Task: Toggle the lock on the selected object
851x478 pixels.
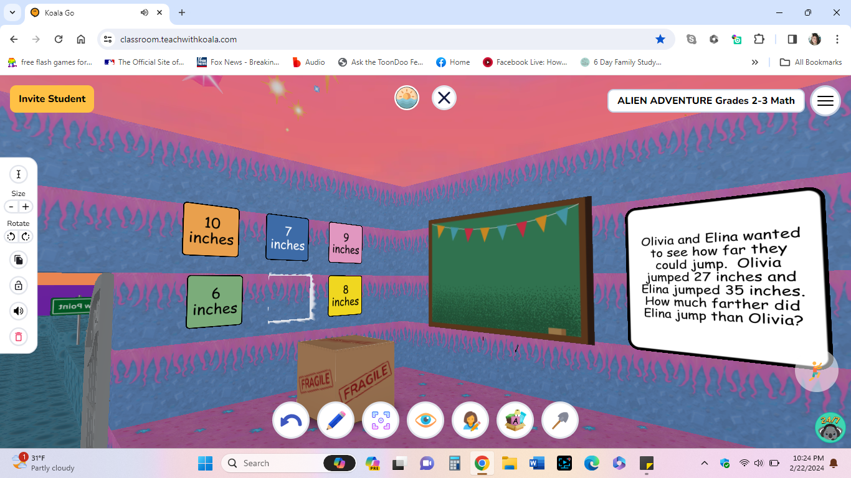Action: pos(18,285)
